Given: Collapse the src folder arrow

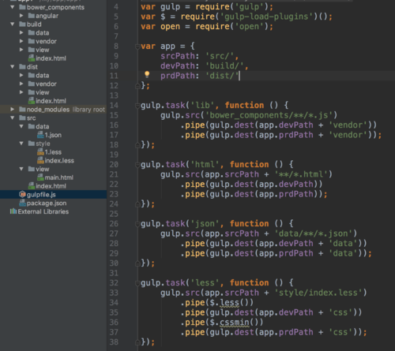Looking at the screenshot, I should [x=12, y=118].
